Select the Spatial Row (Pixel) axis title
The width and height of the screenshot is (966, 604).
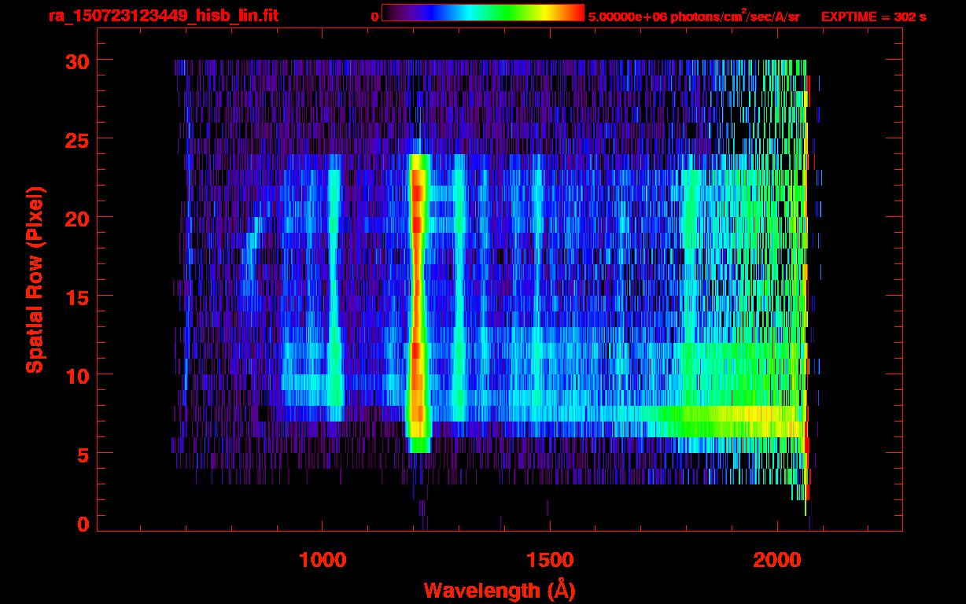click(x=35, y=279)
